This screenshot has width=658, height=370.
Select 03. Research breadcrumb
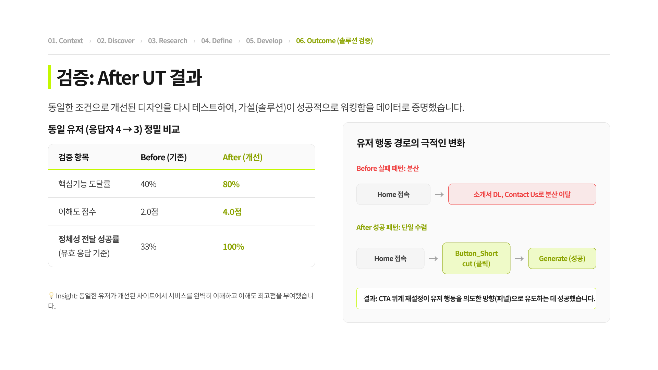click(x=168, y=41)
